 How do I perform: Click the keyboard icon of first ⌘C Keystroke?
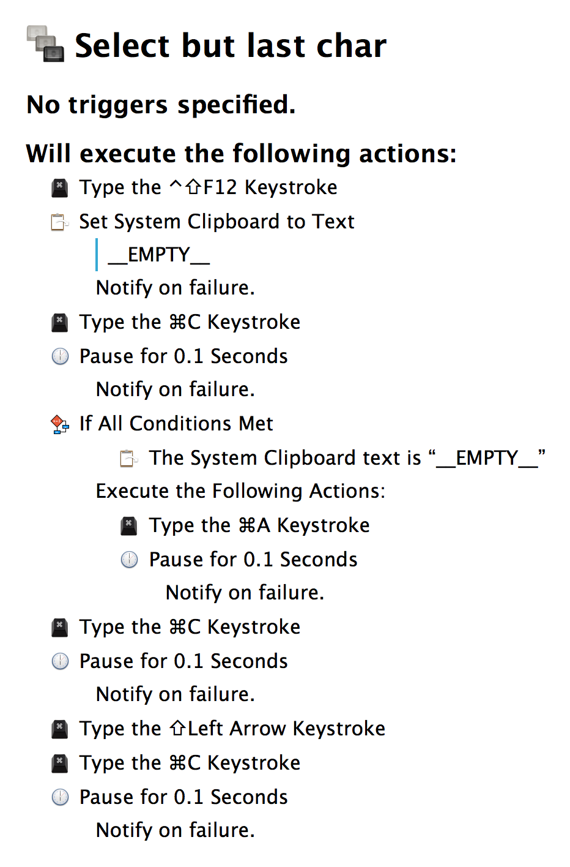[x=59, y=323]
